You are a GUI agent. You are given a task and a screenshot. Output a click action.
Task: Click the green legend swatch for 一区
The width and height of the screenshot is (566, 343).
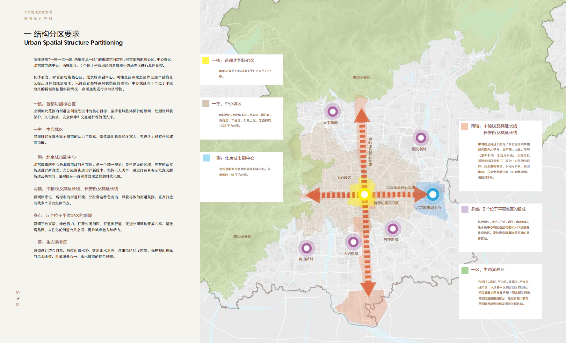[465, 270]
